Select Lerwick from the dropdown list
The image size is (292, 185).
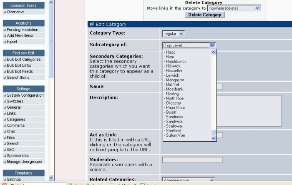coord(172,75)
